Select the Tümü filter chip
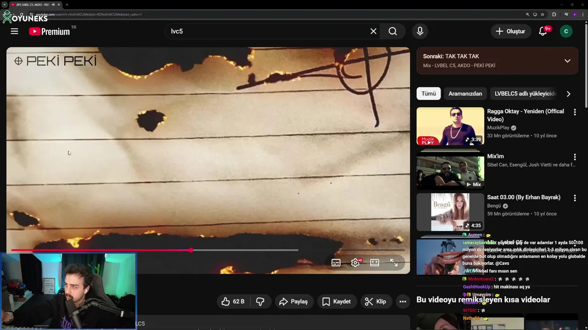The image size is (588, 330). 429,93
